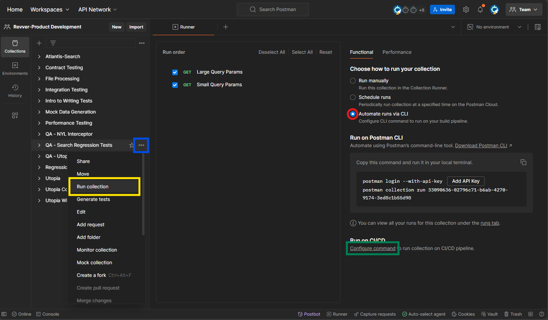Click the Invite button
Screen dimensions: 548x320
442,9
